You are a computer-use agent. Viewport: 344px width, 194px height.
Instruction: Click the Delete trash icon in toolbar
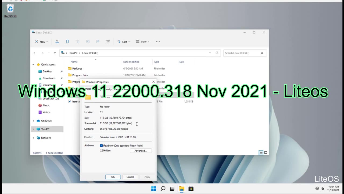(108, 42)
